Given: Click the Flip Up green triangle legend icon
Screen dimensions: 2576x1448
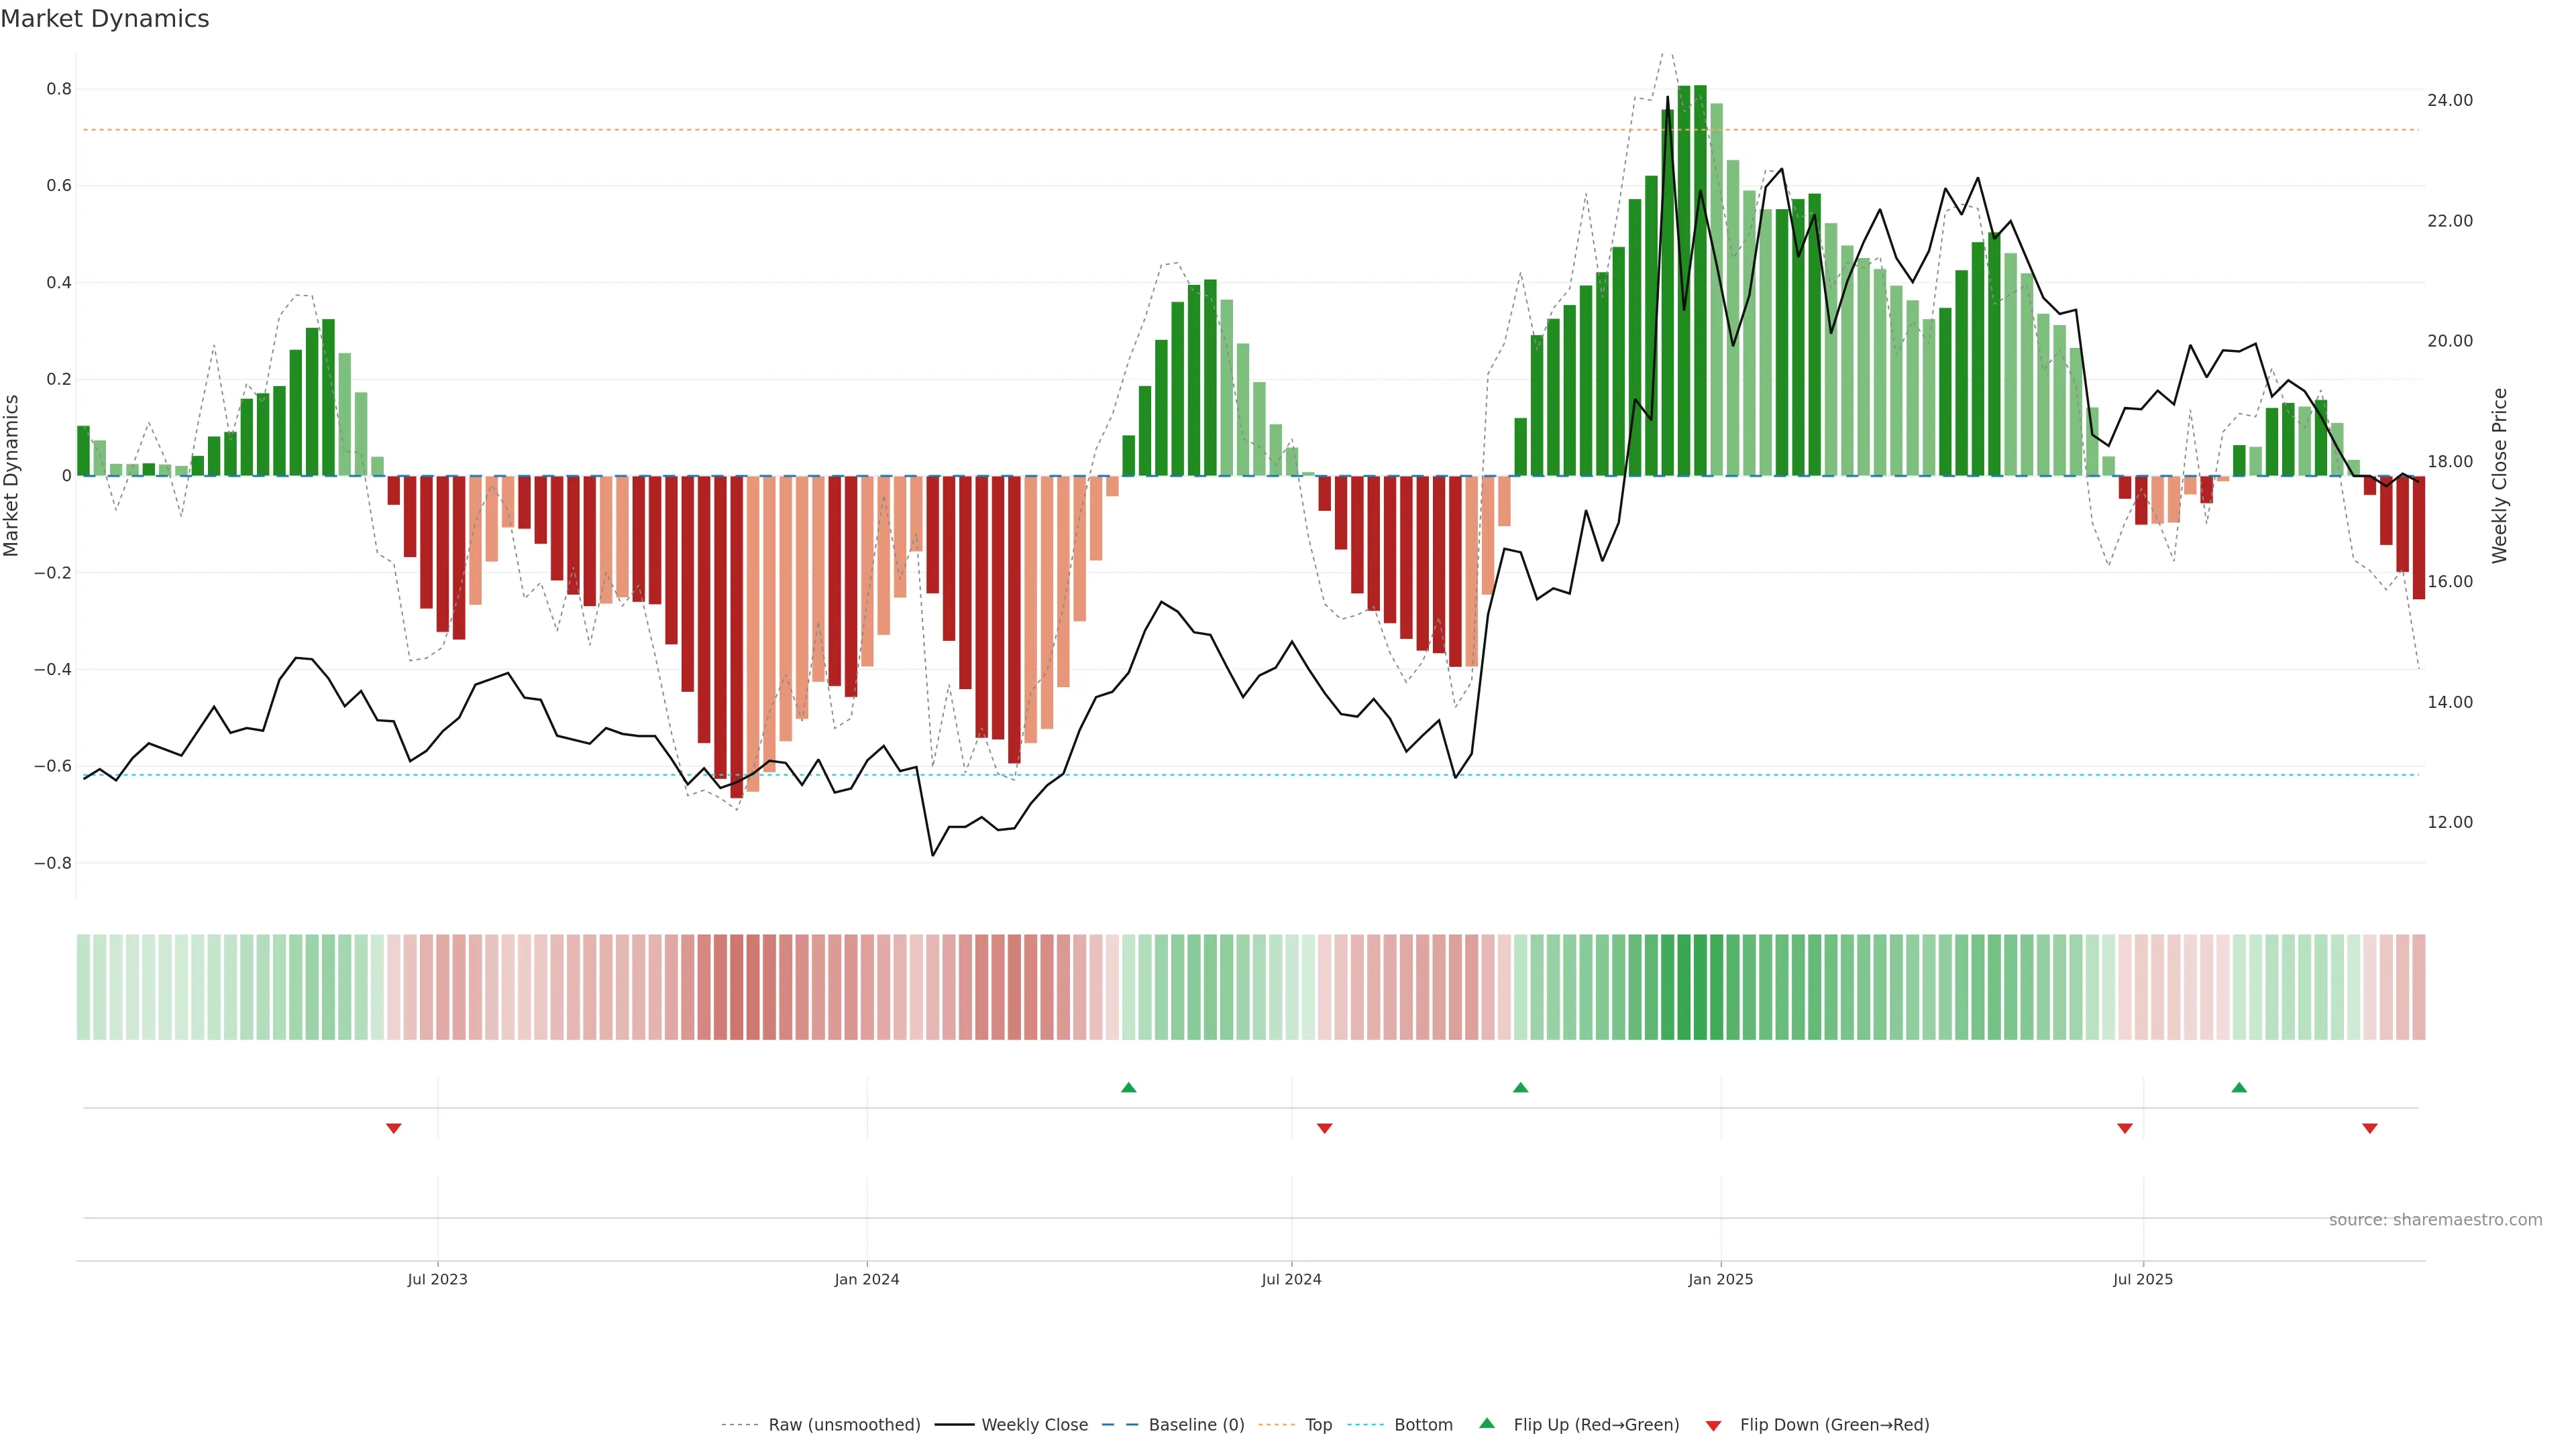Looking at the screenshot, I should (x=1487, y=1424).
